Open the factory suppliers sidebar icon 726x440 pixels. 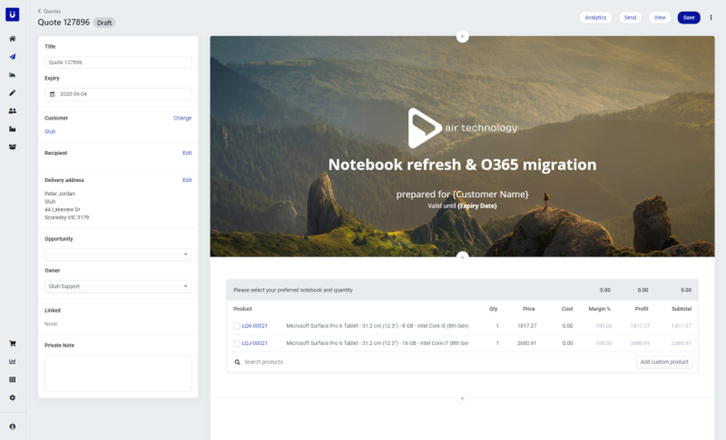pos(12,129)
